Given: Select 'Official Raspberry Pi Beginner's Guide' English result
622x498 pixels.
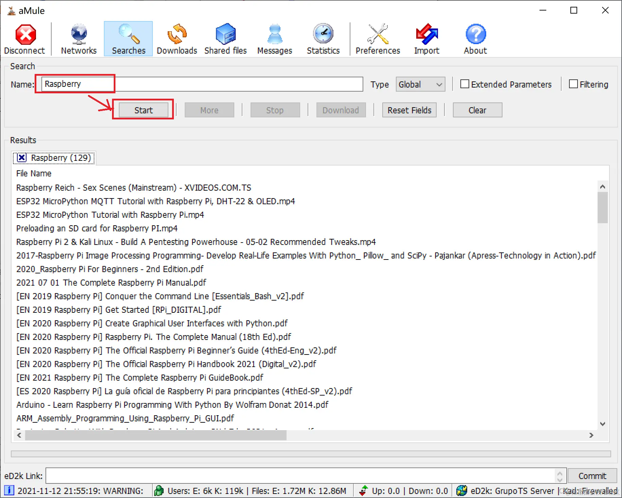Looking at the screenshot, I should (x=176, y=350).
